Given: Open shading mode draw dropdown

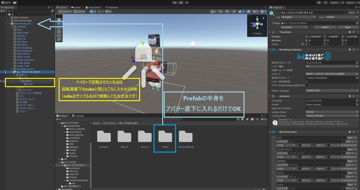Looking at the screenshot, I should [213, 12].
